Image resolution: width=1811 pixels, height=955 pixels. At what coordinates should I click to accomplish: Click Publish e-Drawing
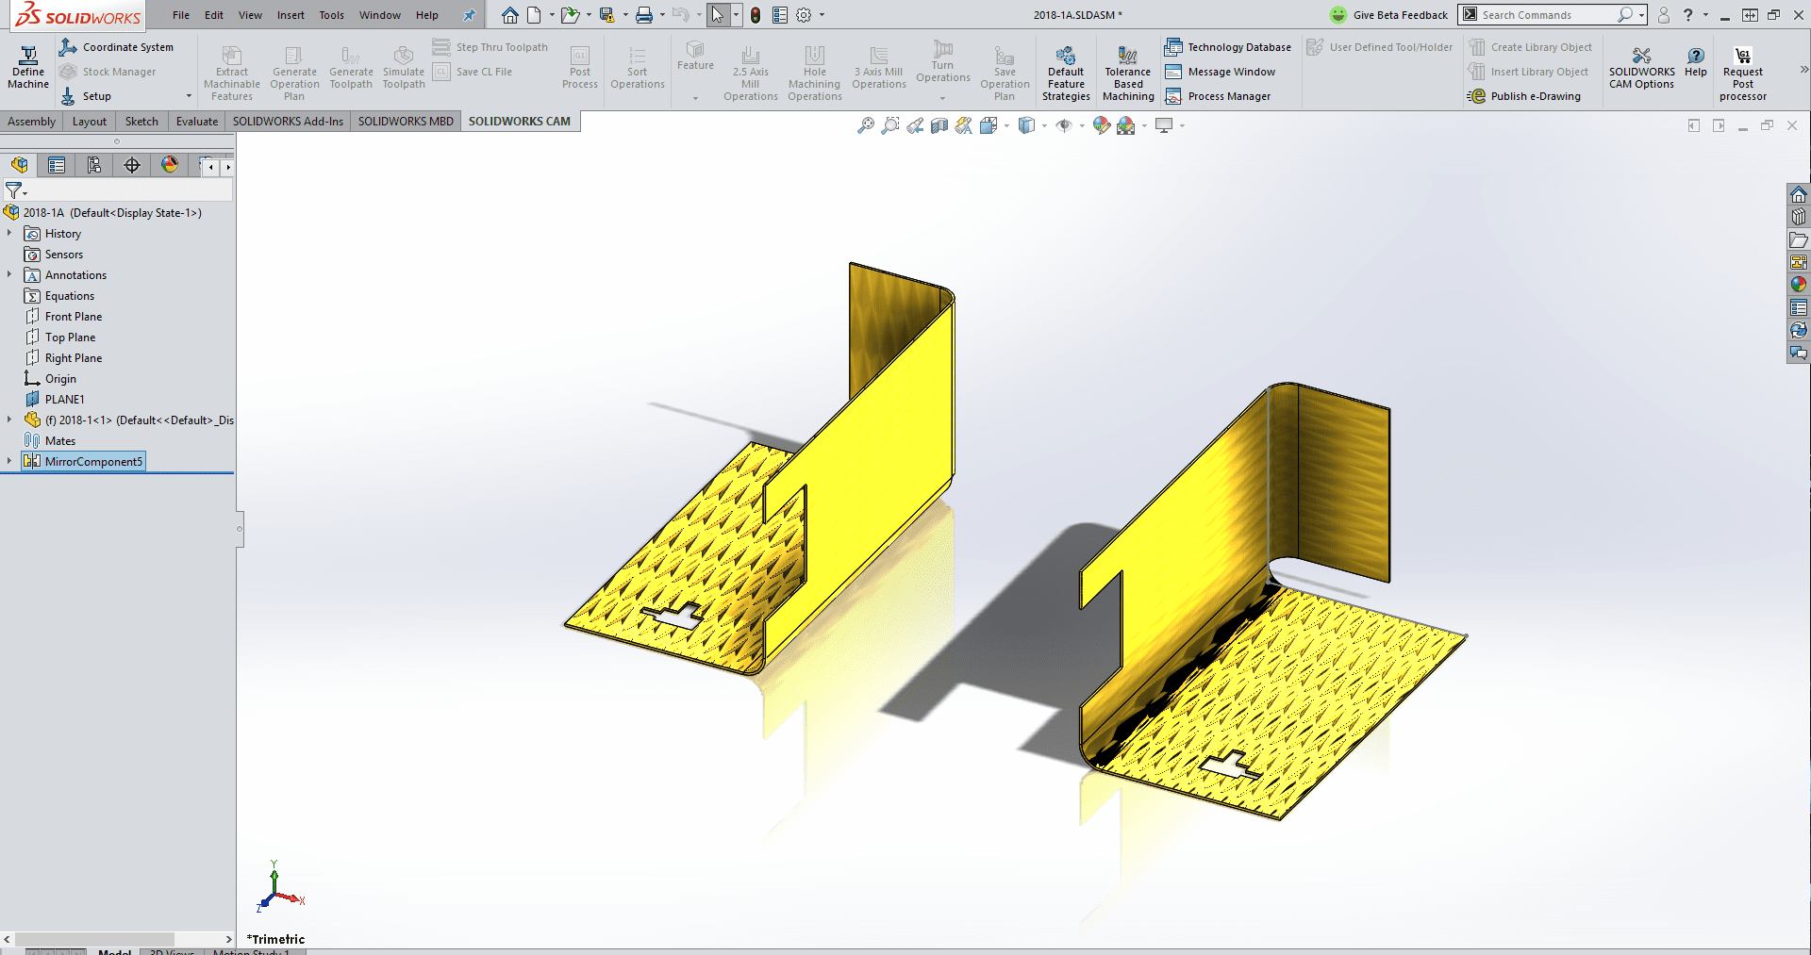pyautogui.click(x=1524, y=96)
